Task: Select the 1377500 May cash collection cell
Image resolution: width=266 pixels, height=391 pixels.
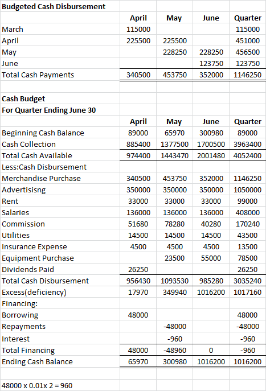Action: point(174,144)
